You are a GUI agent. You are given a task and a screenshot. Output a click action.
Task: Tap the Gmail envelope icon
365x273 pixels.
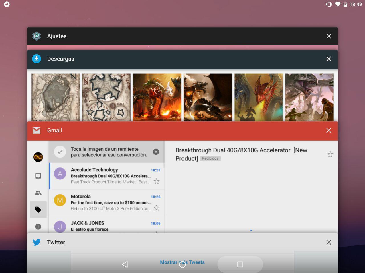[x=36, y=130]
